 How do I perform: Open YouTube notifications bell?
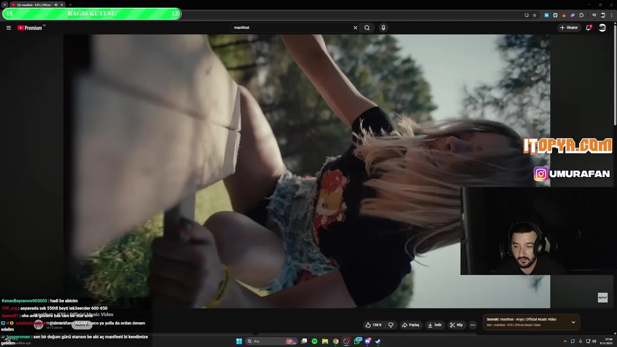(x=589, y=27)
